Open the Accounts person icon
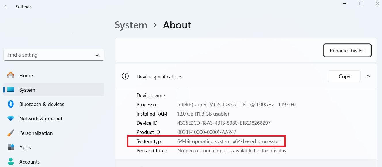382x167 pixels. [x=11, y=162]
